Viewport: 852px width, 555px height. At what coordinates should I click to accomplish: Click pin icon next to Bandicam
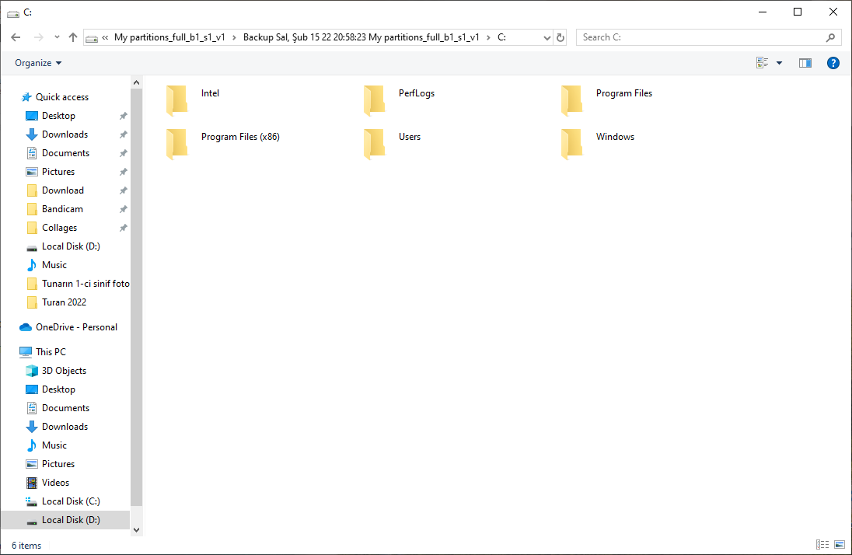tap(124, 209)
